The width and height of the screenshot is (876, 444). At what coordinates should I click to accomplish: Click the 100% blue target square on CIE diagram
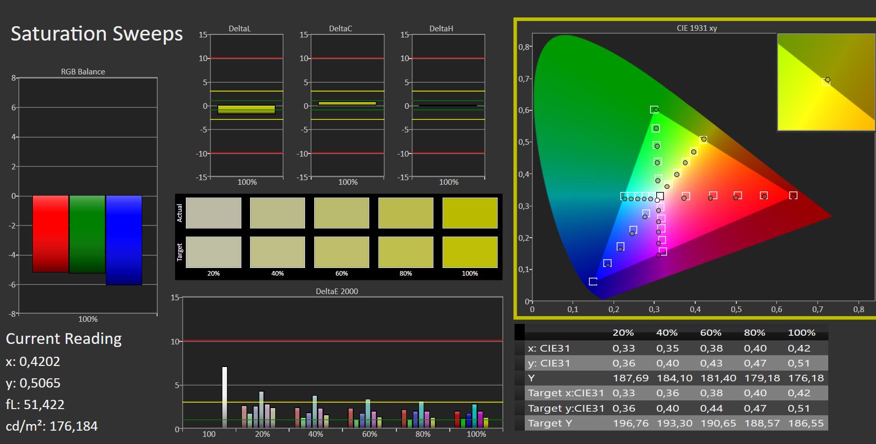[x=593, y=281]
